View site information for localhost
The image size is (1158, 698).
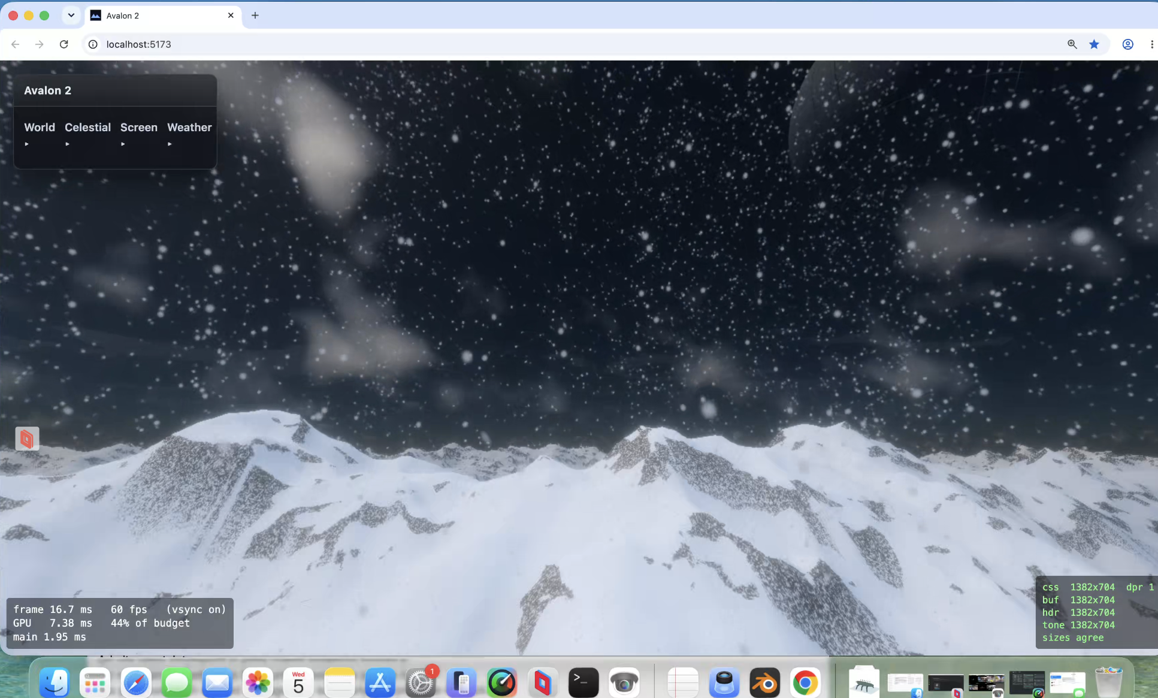[93, 44]
